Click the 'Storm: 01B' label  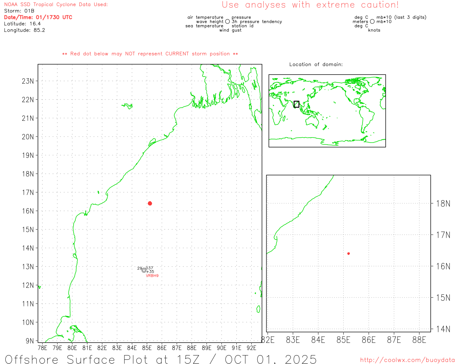pyautogui.click(x=19, y=11)
